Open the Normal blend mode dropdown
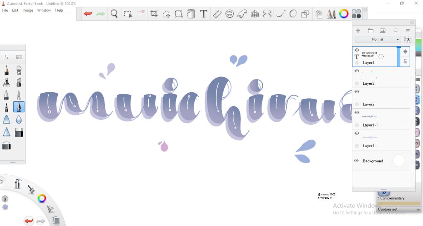Screen dimensions: 423x226 click(378, 39)
